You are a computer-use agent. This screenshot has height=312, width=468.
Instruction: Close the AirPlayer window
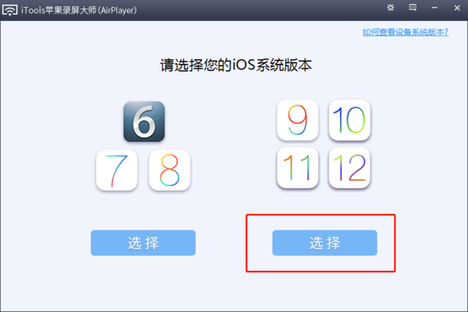click(x=457, y=8)
